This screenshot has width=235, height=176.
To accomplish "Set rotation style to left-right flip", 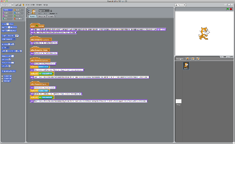I will pyautogui.click(x=29, y=12).
